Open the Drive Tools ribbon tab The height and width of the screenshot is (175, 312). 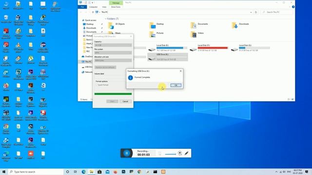(x=116, y=7)
